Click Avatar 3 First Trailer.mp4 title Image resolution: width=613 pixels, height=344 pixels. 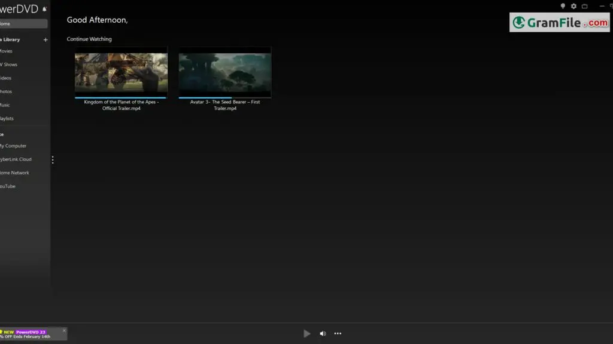225,105
